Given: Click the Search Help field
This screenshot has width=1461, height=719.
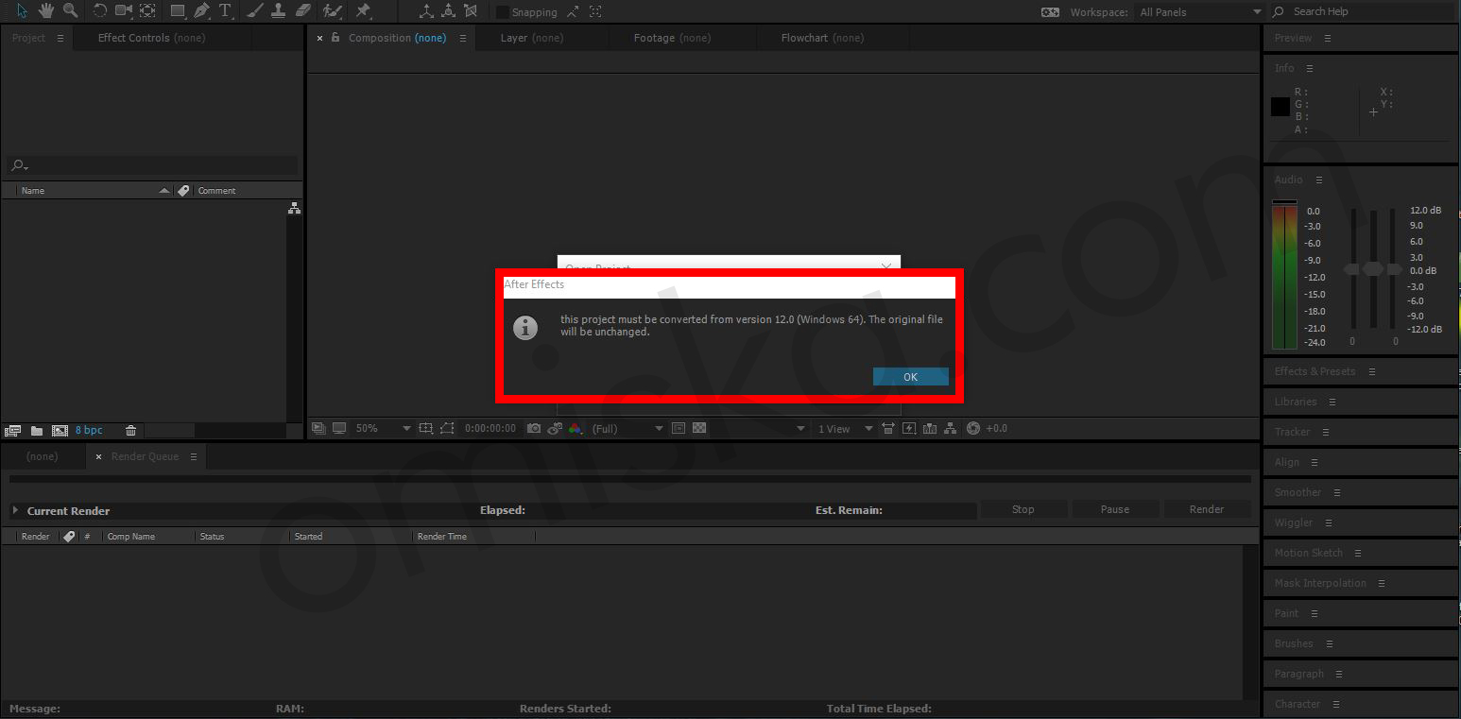Looking at the screenshot, I should coord(1364,11).
